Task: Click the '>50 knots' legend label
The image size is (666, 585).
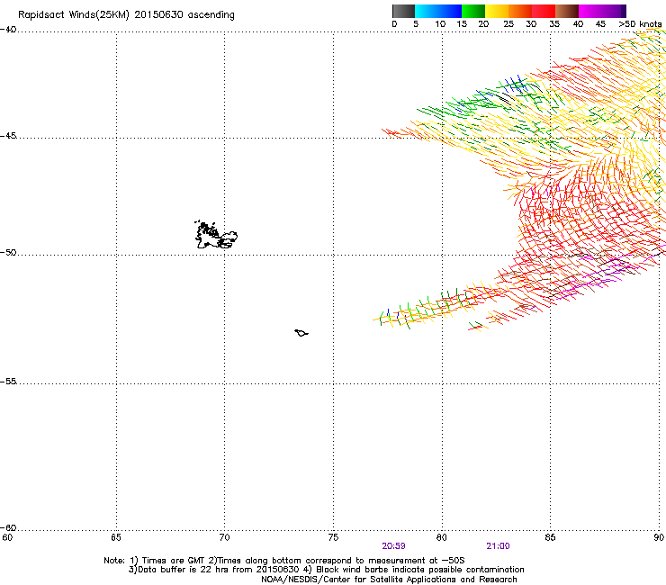Action: [x=640, y=24]
